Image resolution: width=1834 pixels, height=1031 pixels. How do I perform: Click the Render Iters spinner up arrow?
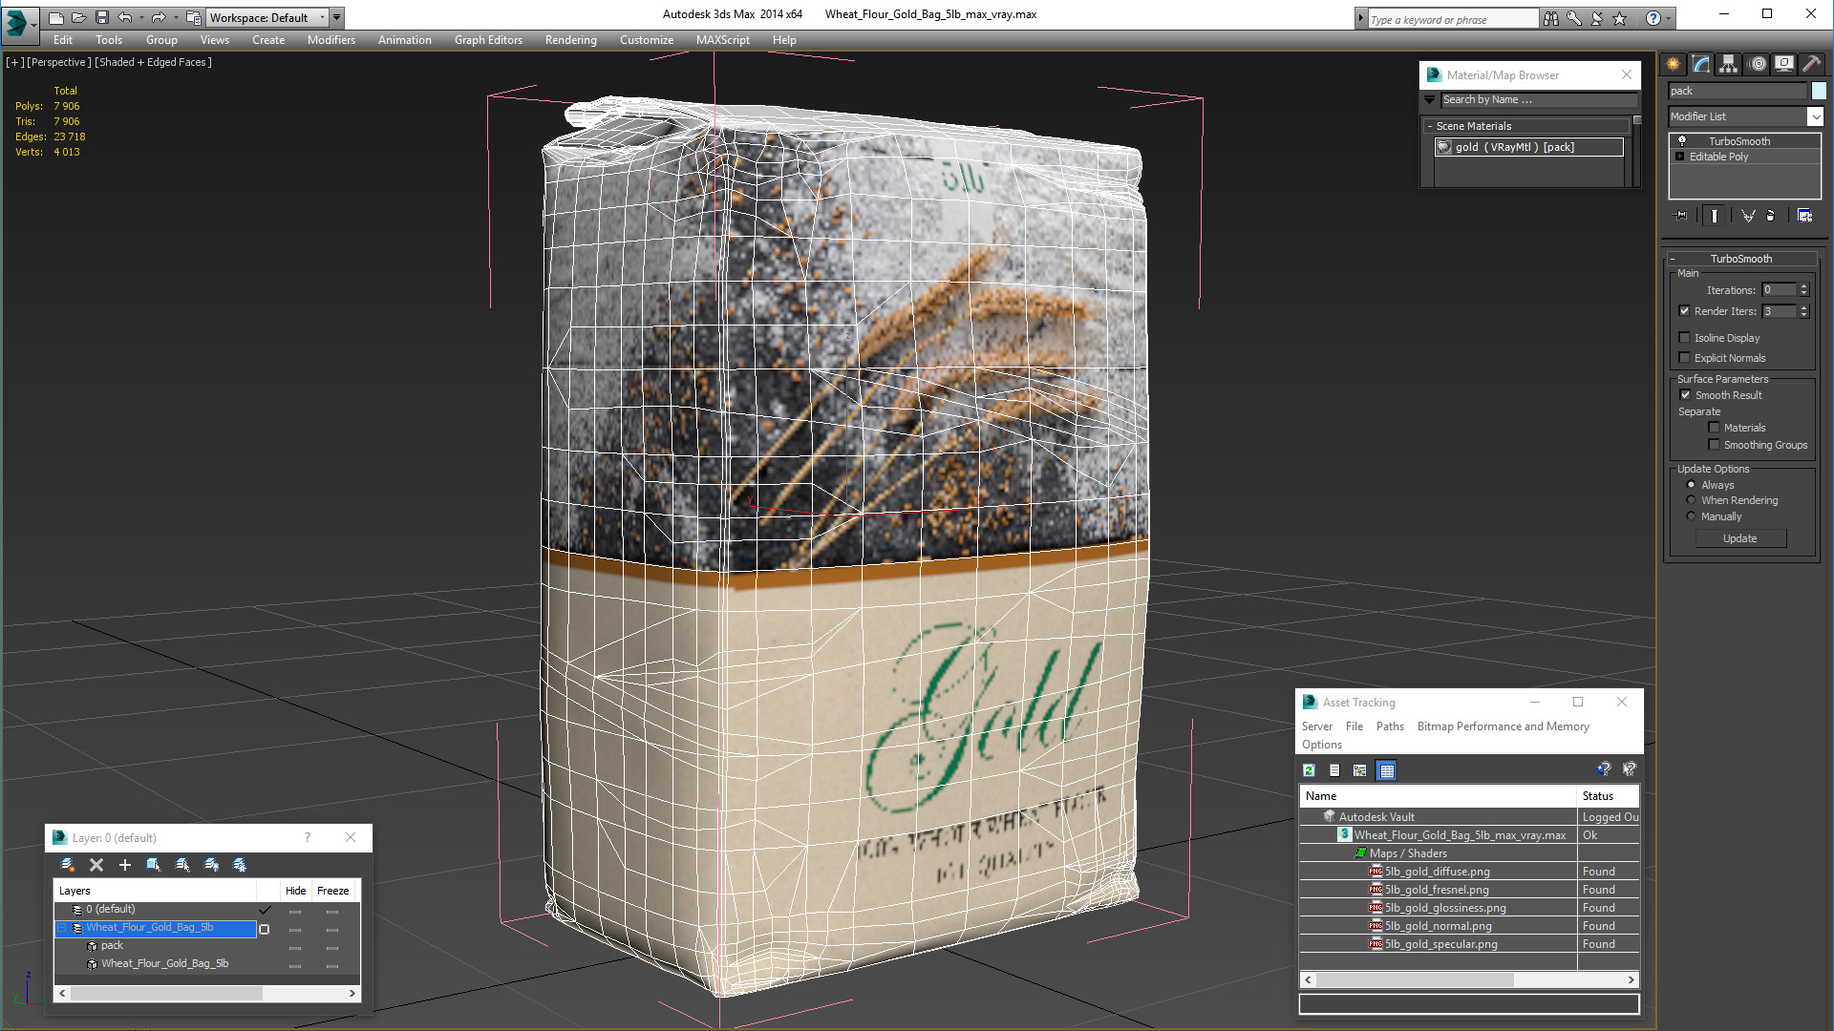tap(1803, 307)
